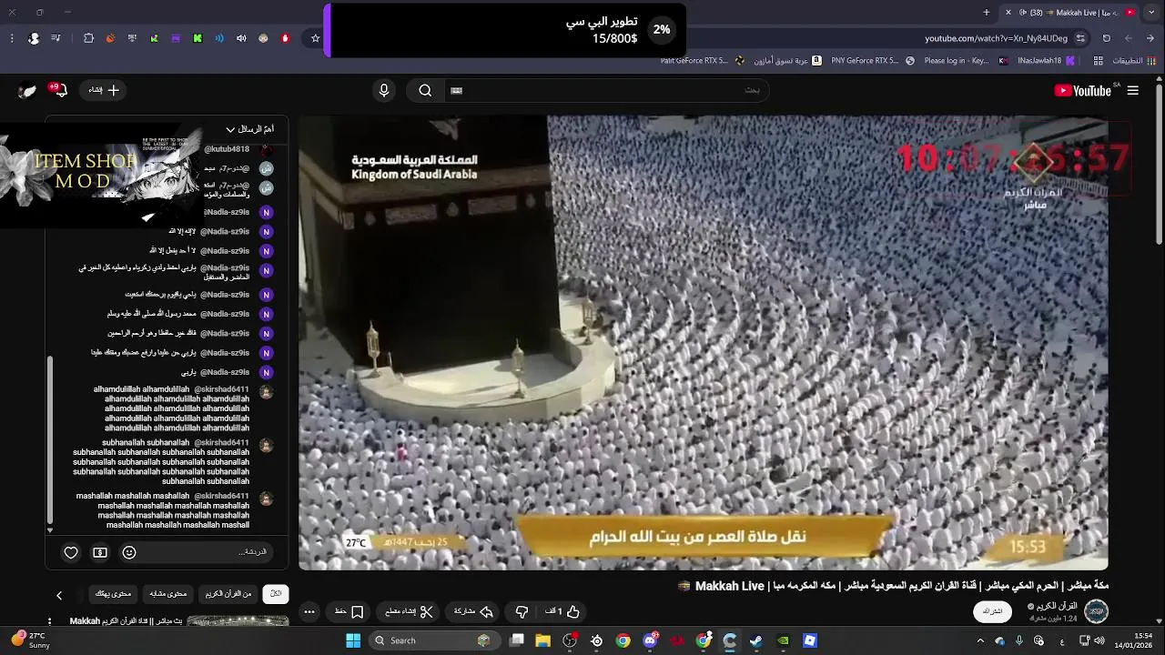Subscribe (اشتراك) to the Quran channel
The image size is (1165, 655).
click(x=992, y=611)
